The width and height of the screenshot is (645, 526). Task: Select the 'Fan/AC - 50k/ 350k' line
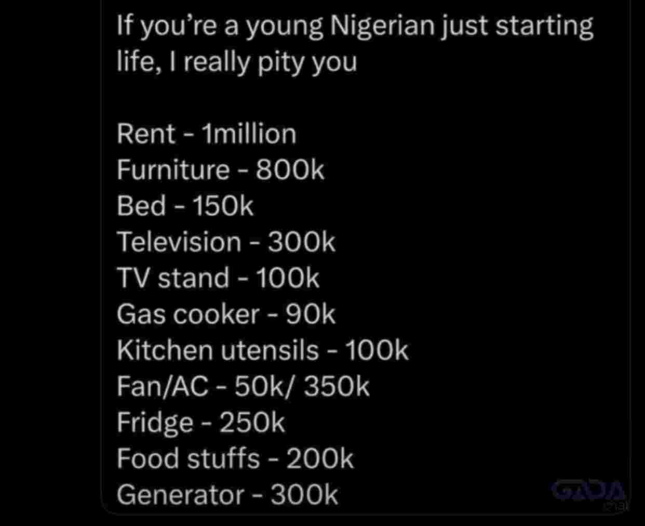point(243,386)
